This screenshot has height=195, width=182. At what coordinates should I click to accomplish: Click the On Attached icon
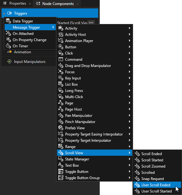(8, 33)
